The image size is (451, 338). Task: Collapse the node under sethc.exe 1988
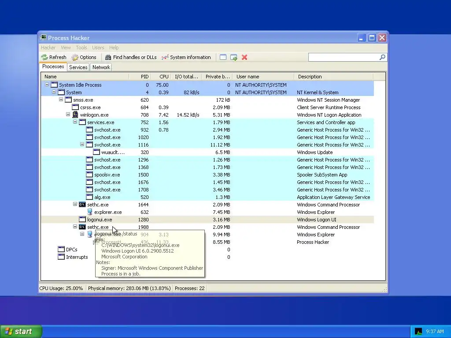pos(82,234)
